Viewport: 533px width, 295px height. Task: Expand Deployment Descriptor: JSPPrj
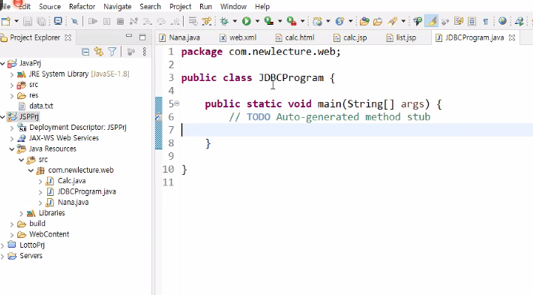[x=12, y=128]
